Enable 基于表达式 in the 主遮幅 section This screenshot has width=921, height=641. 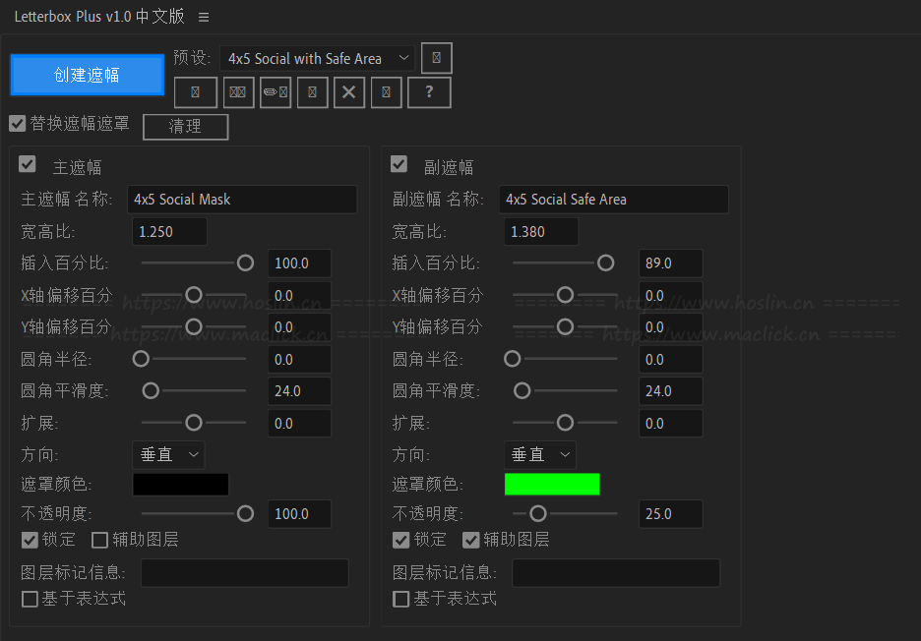(30, 599)
